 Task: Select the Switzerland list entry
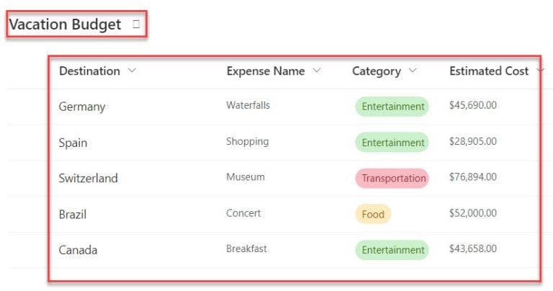[x=88, y=179]
